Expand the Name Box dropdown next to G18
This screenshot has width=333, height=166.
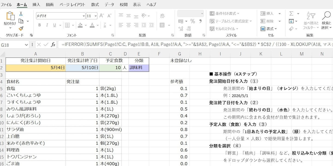coord(26,44)
